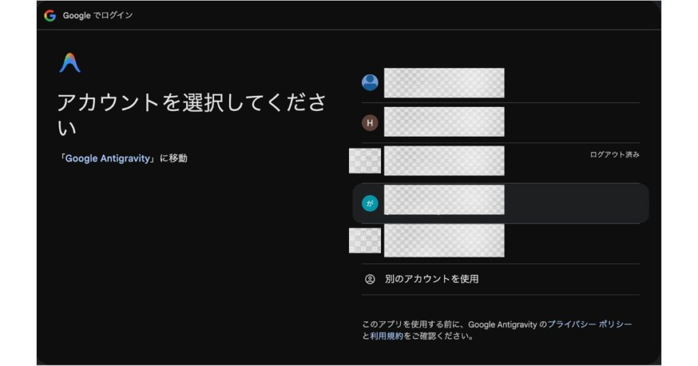Click the brown H avatar icon
Screen dimensions: 698x366
click(370, 122)
